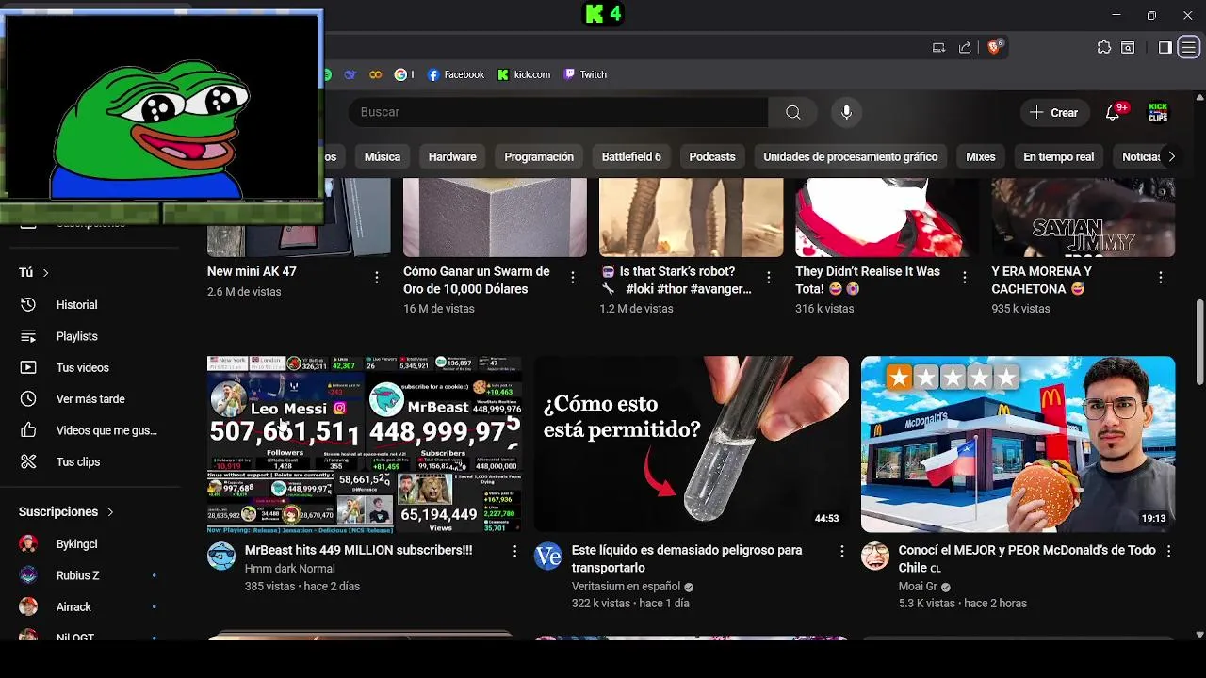
Task: Select the Hardware filter chip
Action: 452,156
